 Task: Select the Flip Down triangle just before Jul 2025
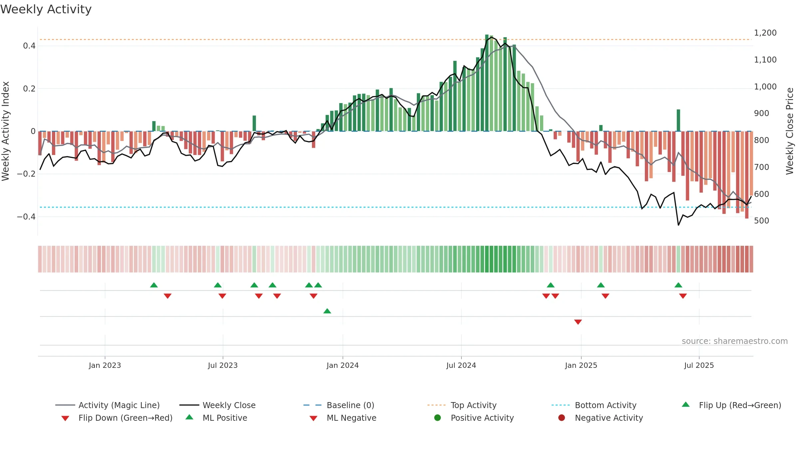pyautogui.click(x=683, y=296)
